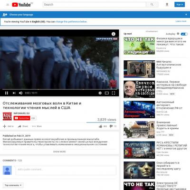Mute the video volume
This screenshot has height=190, width=190.
[x=20, y=93]
